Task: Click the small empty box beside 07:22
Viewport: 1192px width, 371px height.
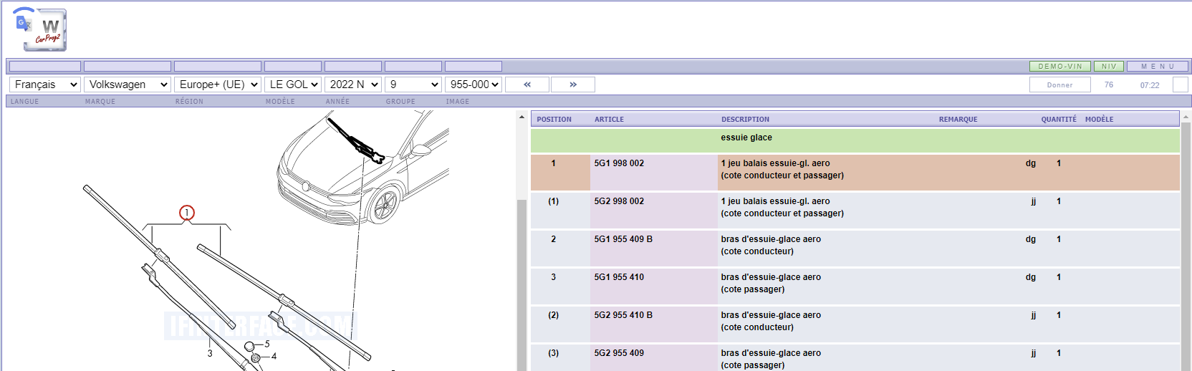Action: click(1181, 85)
